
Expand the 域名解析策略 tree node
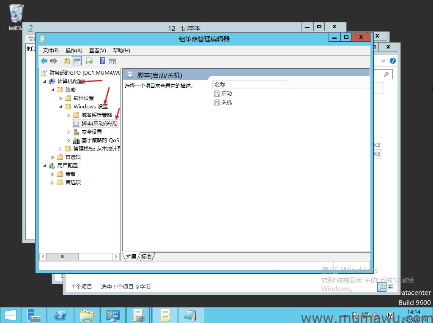coord(69,115)
